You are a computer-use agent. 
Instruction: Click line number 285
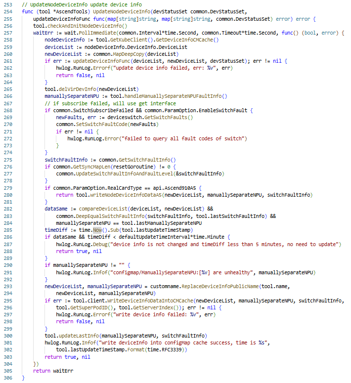pos(8,230)
